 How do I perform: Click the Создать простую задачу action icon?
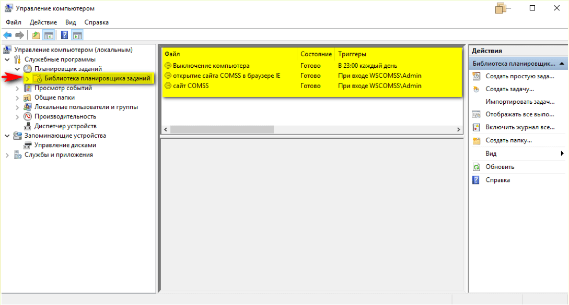tap(477, 76)
